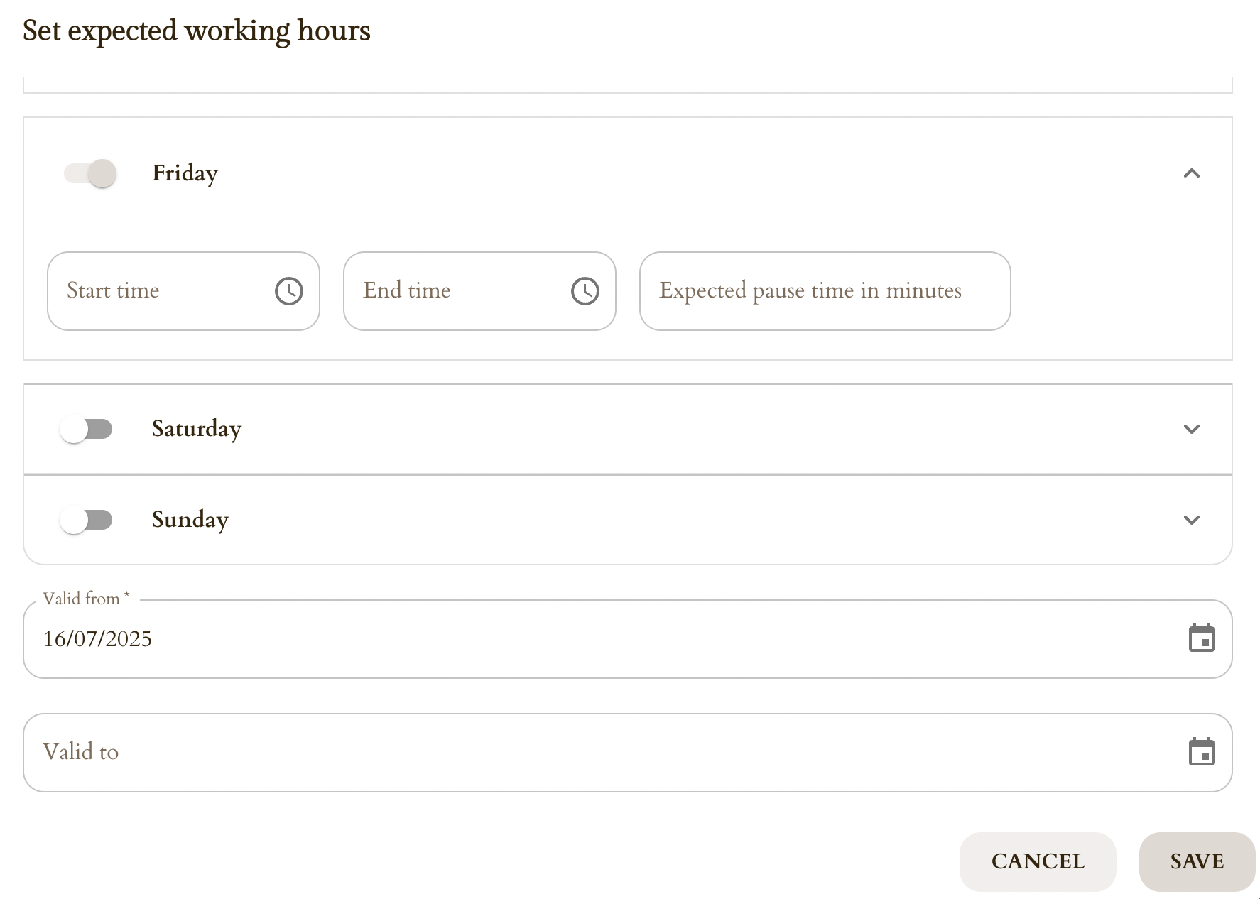Screen dimensions: 1260x899
Task: Open the Valid from calendar picker
Action: coord(1202,638)
